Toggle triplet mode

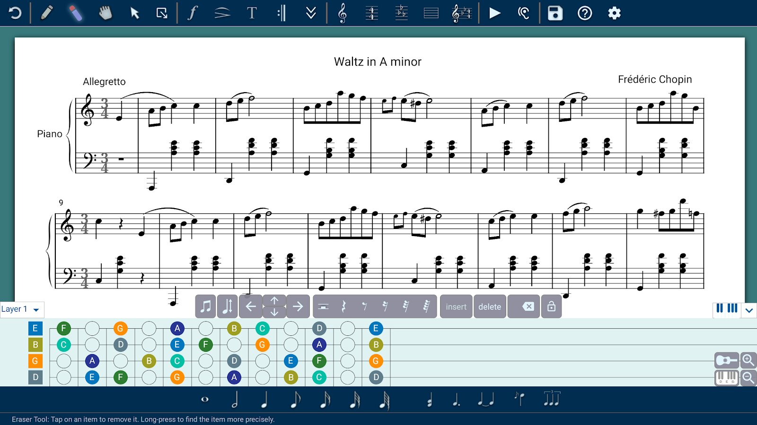(552, 399)
